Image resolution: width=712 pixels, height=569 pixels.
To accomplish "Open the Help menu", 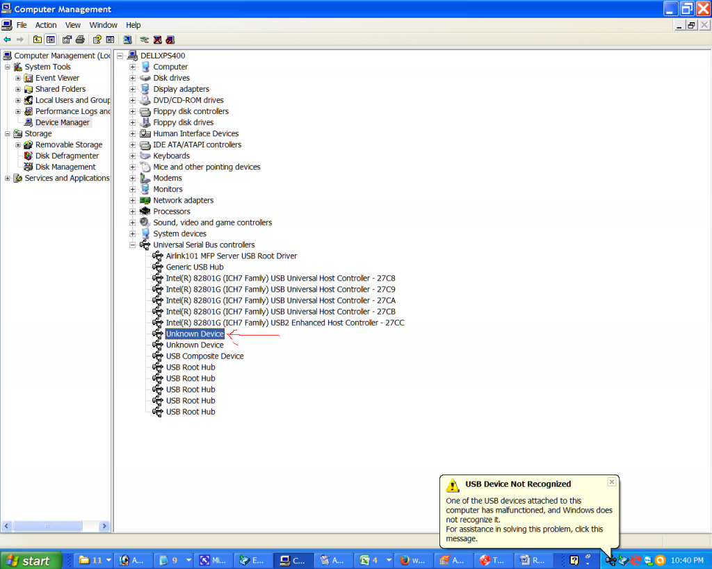I will (133, 25).
